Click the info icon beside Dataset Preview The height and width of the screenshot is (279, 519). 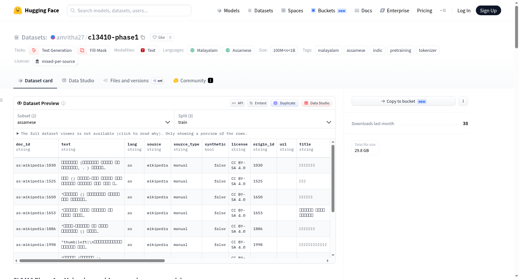(63, 103)
